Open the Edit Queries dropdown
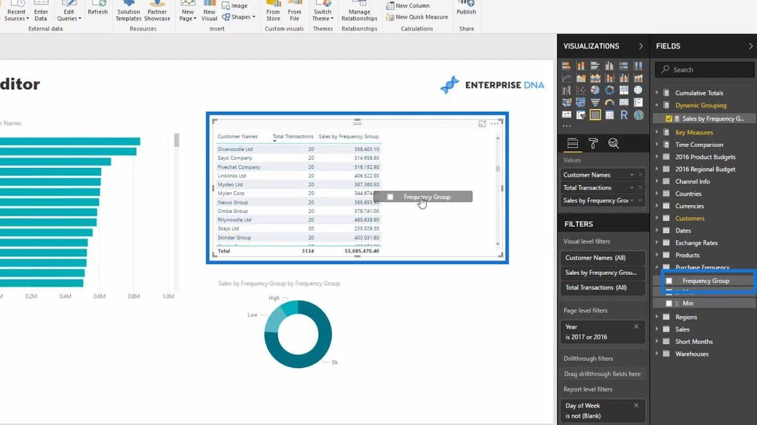This screenshot has height=425, width=757. pyautogui.click(x=69, y=12)
